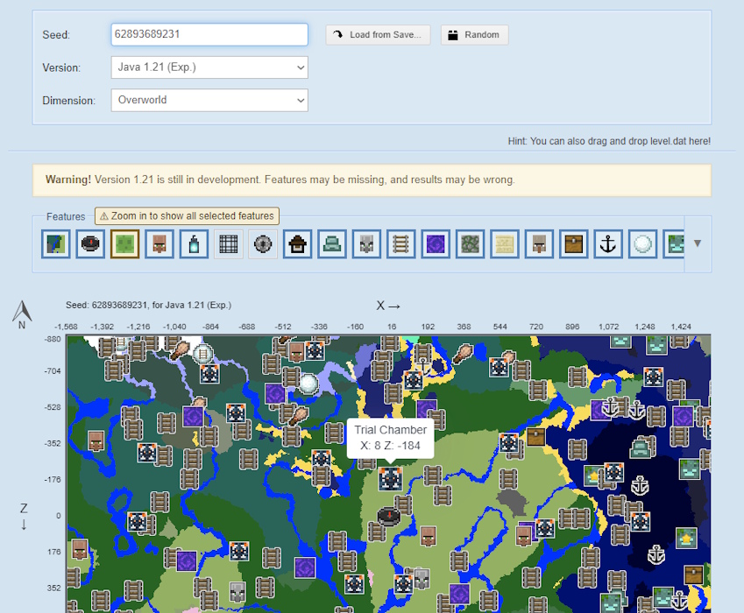Open the Version dropdown

tap(209, 67)
